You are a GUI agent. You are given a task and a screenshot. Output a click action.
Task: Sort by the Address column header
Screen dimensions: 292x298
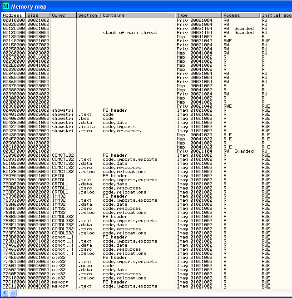13,15
